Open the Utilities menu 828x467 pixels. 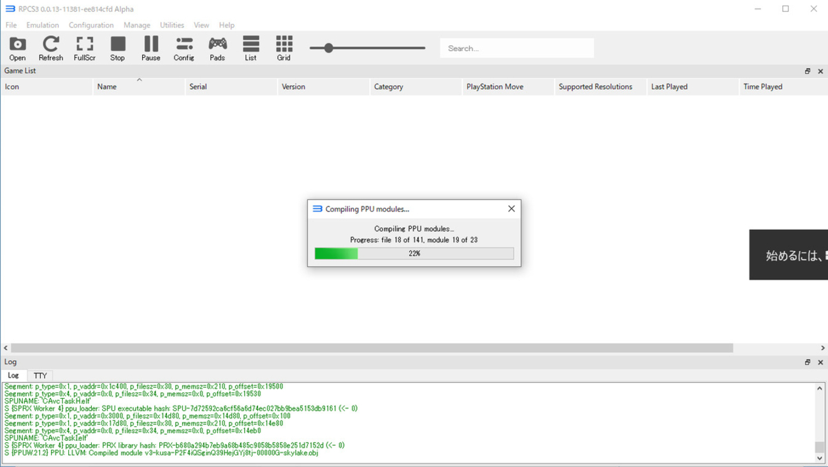pos(172,25)
